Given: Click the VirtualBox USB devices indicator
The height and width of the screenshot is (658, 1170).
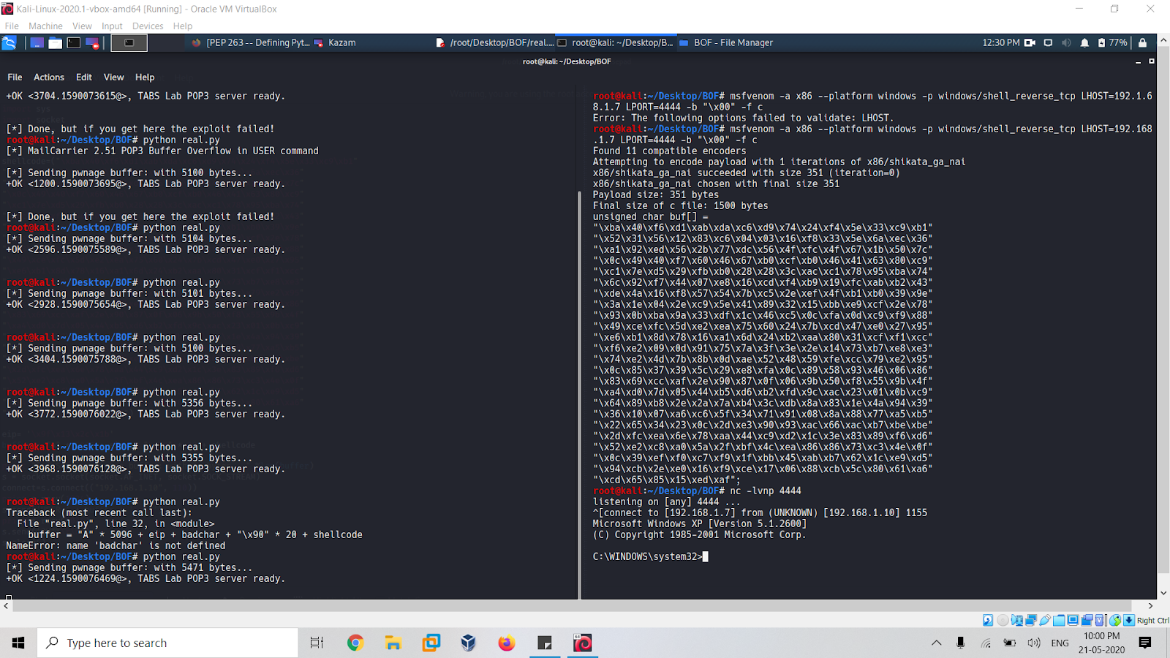Looking at the screenshot, I should pos(1044,621).
